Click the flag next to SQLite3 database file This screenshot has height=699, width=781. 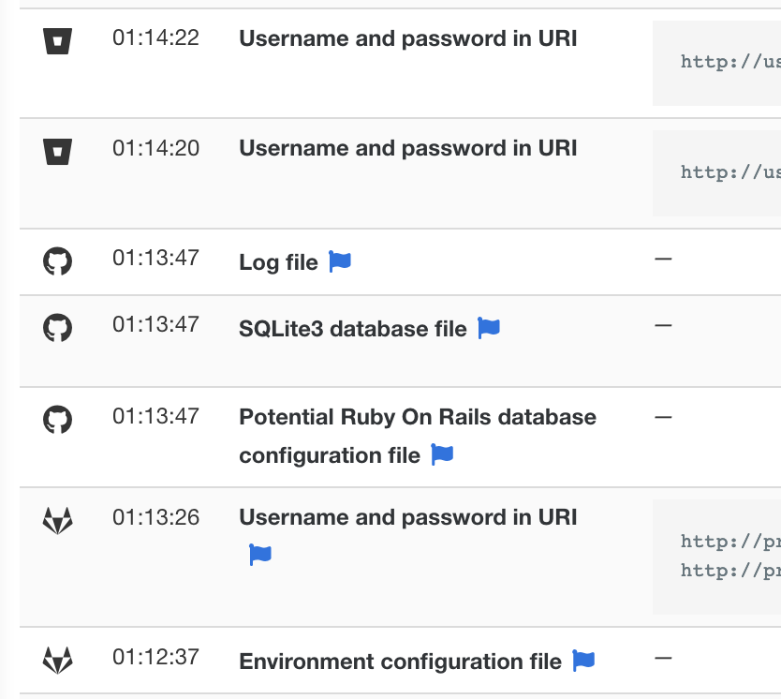click(x=489, y=328)
